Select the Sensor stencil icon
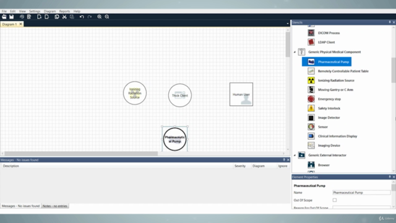 point(311,126)
